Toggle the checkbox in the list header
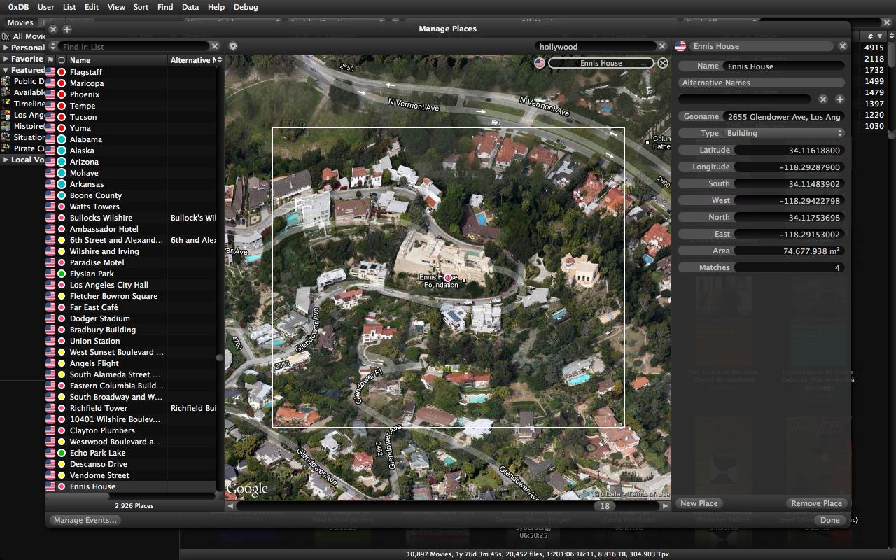The height and width of the screenshot is (560, 896). (x=62, y=60)
